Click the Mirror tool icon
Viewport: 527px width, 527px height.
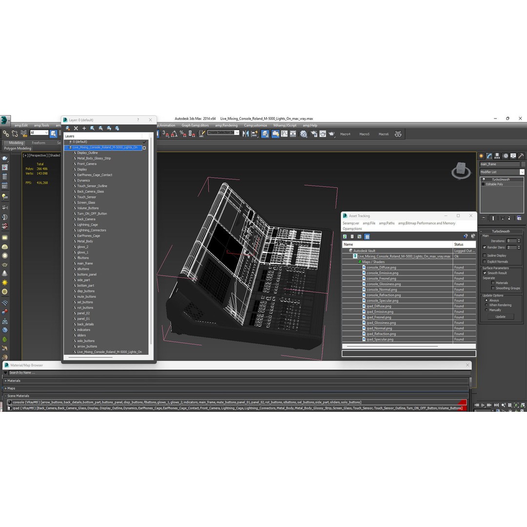click(x=245, y=134)
